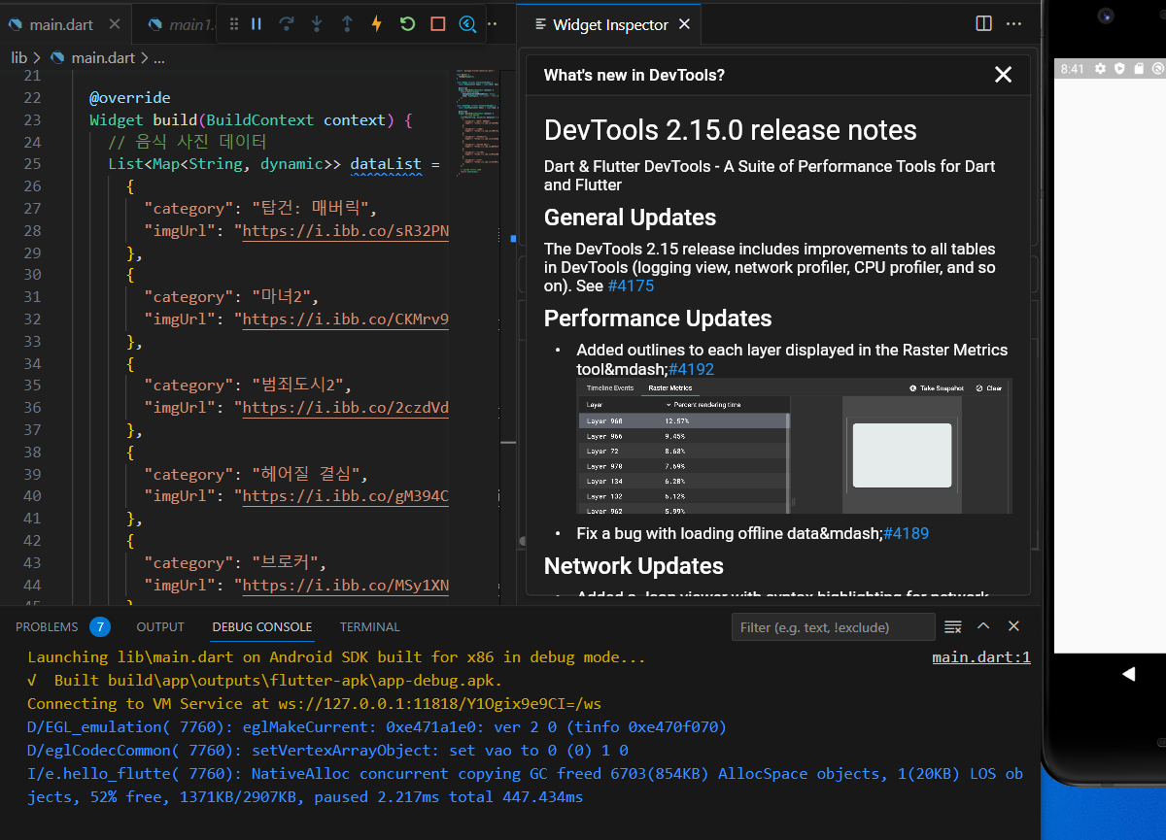
Task: Open the #4189 pull request link
Action: coord(905,533)
